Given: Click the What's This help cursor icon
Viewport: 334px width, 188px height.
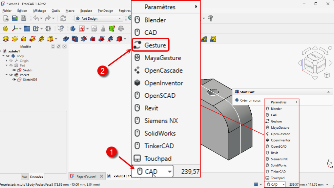Looking at the screenshot, I should 60,28.
